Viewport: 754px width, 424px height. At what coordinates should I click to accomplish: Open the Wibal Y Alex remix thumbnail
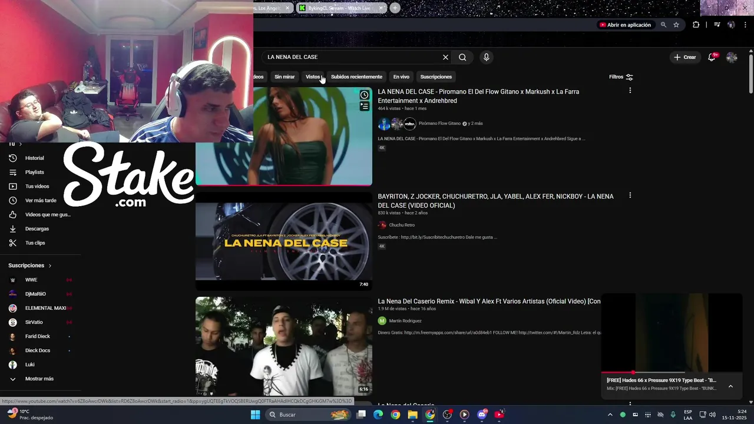[284, 346]
